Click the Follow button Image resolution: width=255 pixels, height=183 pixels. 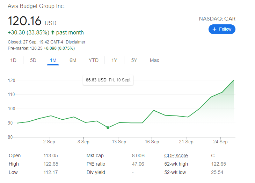222,29
